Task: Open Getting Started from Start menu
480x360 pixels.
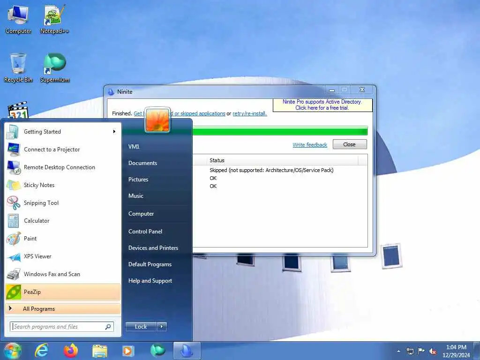Action: coord(63,132)
